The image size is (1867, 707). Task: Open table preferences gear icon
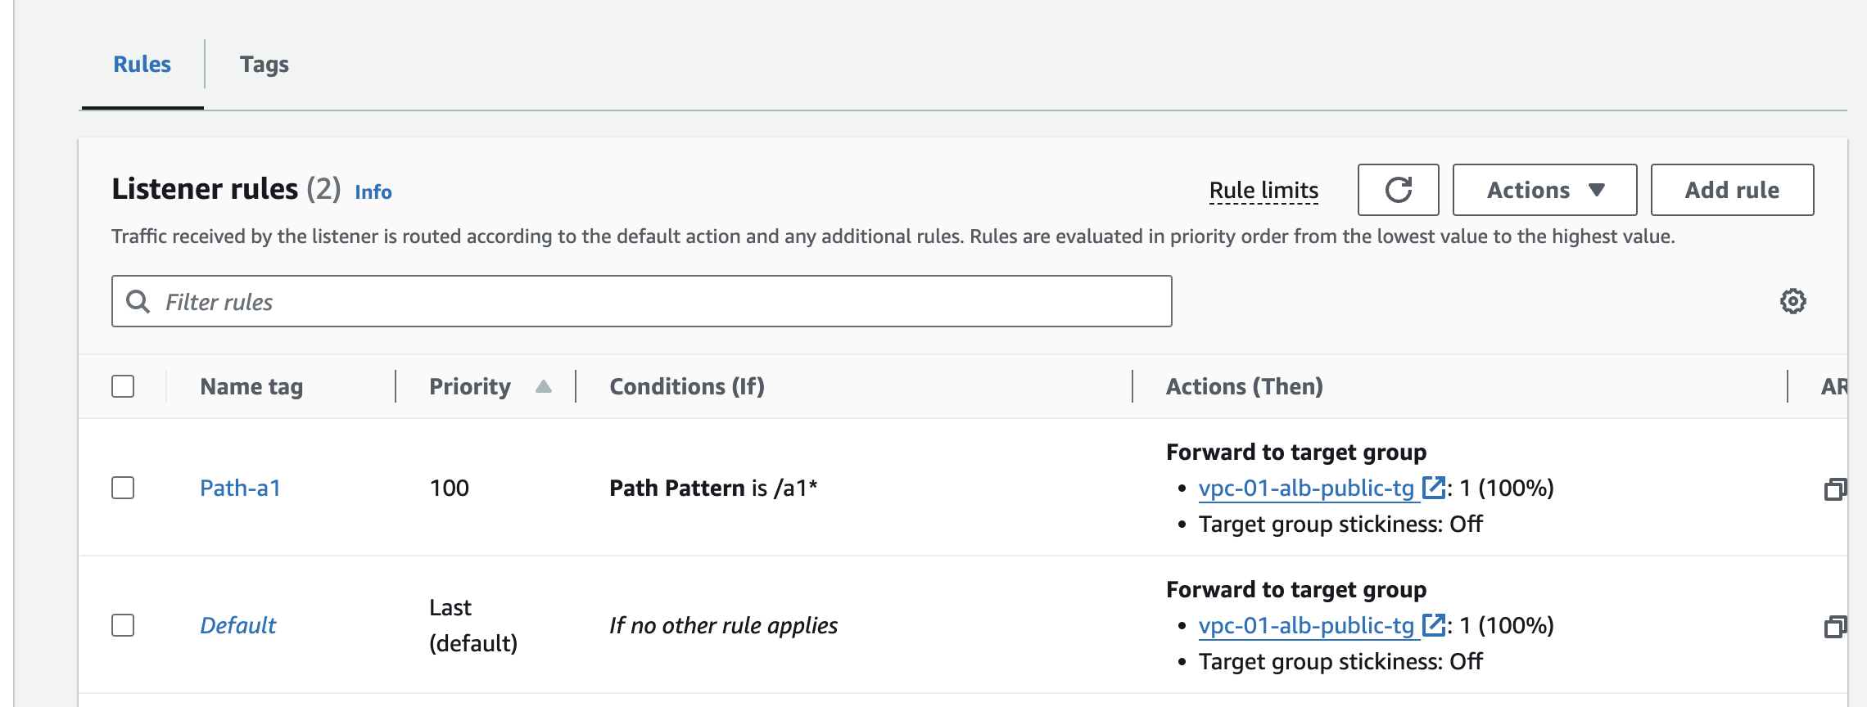coord(1792,301)
